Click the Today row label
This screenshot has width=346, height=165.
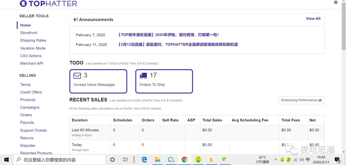(77, 145)
